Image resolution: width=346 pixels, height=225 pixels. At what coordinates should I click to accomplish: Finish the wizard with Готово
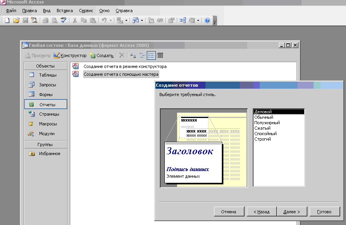325,212
